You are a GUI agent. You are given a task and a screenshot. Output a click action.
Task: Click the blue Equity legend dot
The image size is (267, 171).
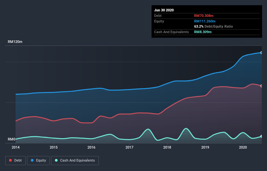(x=32, y=160)
